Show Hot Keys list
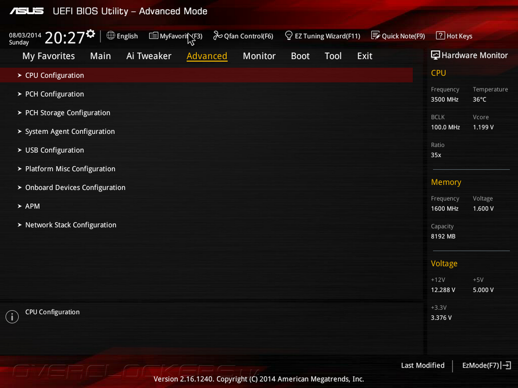 pyautogui.click(x=459, y=36)
